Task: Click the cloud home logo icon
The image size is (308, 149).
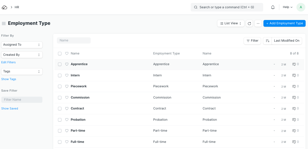Action: click(x=4, y=7)
